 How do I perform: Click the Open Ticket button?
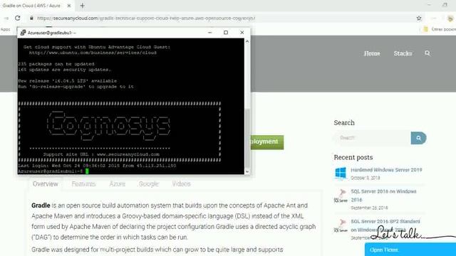click(410, 250)
